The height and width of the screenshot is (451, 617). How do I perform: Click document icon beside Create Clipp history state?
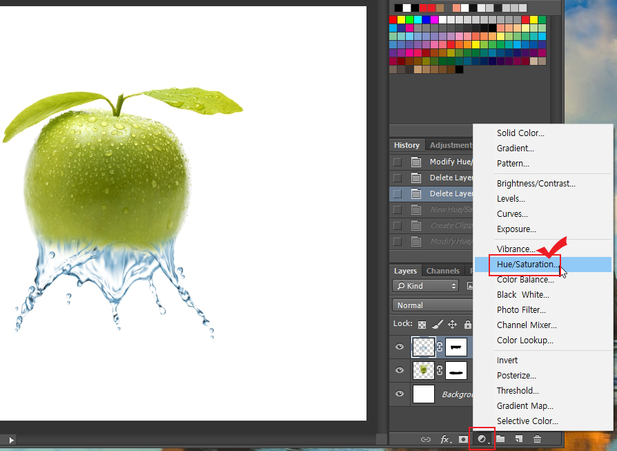(x=416, y=225)
